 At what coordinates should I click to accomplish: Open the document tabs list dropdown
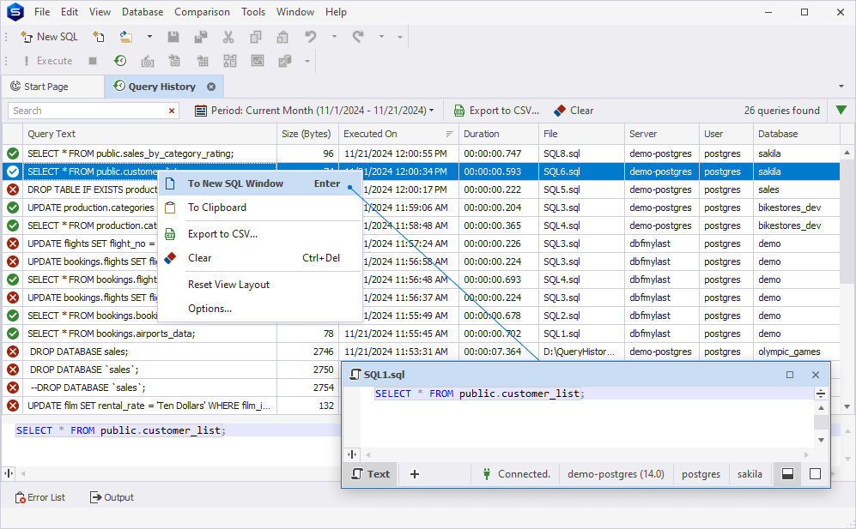[x=841, y=87]
